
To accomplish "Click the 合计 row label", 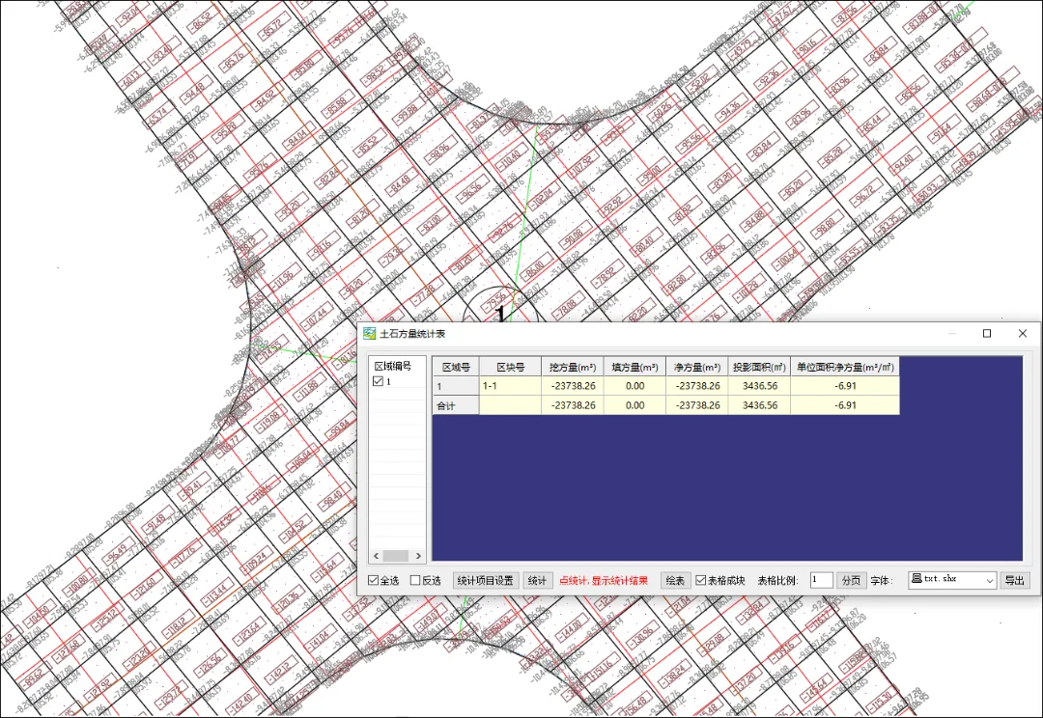I will pyautogui.click(x=456, y=405).
